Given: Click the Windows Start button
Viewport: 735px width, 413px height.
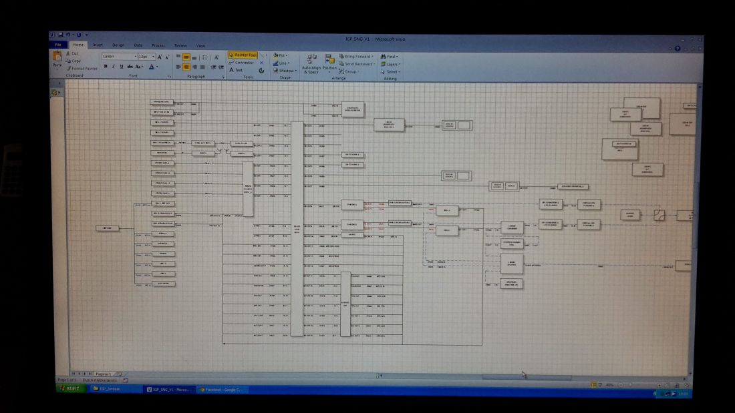Looking at the screenshot, I should coord(69,388).
